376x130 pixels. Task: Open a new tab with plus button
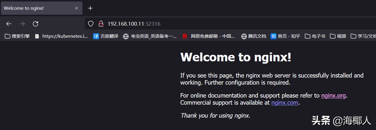pos(90,8)
